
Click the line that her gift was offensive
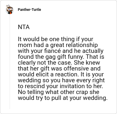(59, 68)
